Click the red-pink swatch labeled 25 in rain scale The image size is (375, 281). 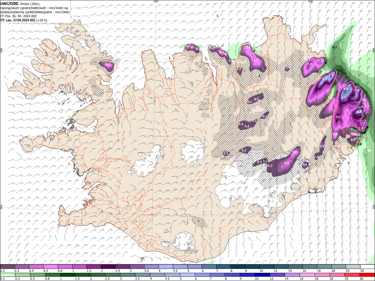352,275
